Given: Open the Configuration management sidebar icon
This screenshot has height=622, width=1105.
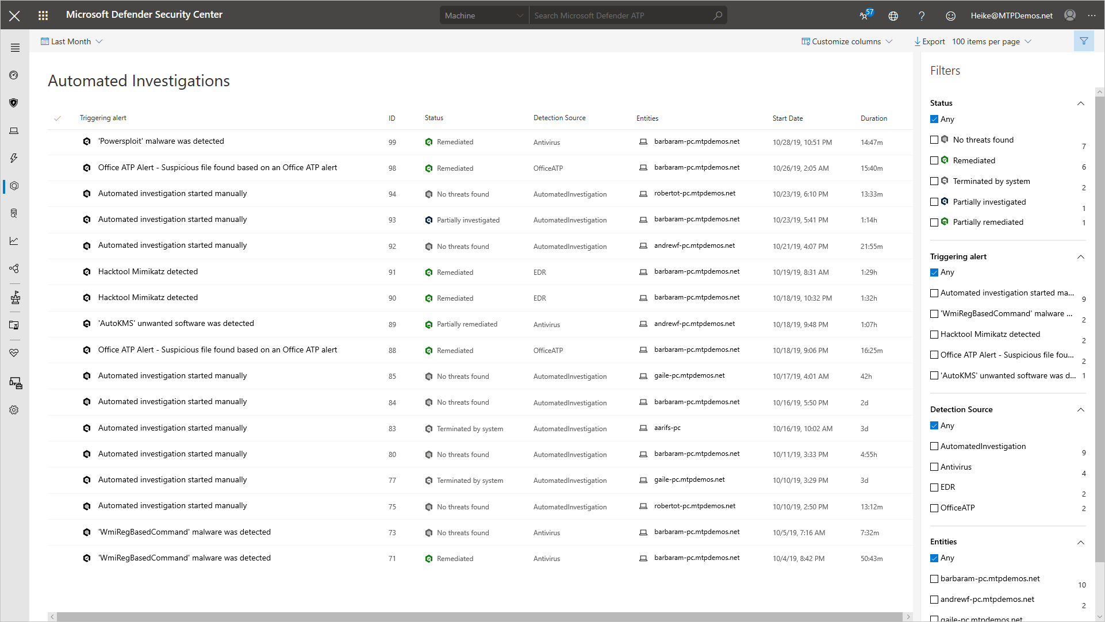Looking at the screenshot, I should [16, 383].
